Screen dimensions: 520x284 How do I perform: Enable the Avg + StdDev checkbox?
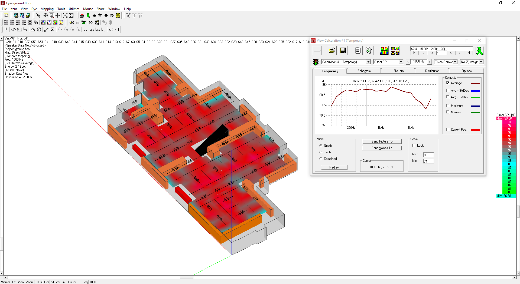click(448, 91)
